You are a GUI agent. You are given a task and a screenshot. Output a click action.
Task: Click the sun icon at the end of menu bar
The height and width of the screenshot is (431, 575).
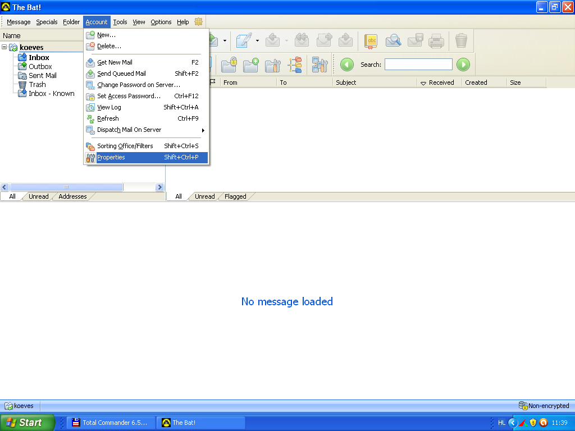point(198,22)
